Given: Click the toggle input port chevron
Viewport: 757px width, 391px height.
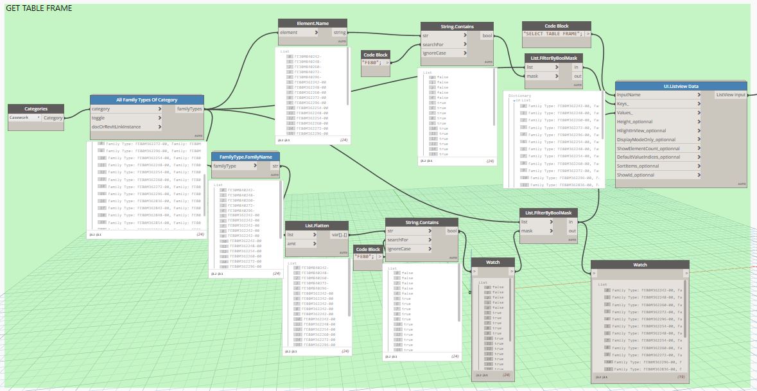Looking at the screenshot, I should click(160, 117).
